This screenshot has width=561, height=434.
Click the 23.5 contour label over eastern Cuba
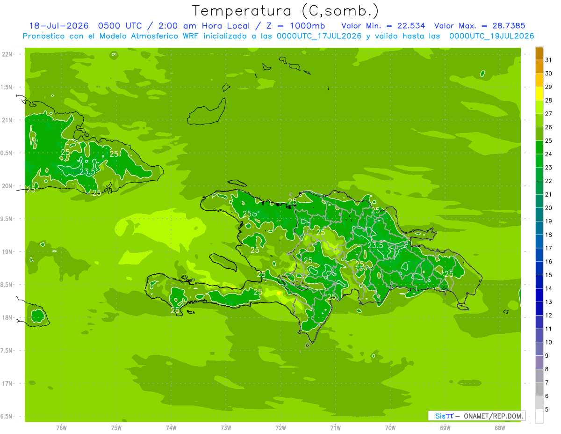click(87, 172)
